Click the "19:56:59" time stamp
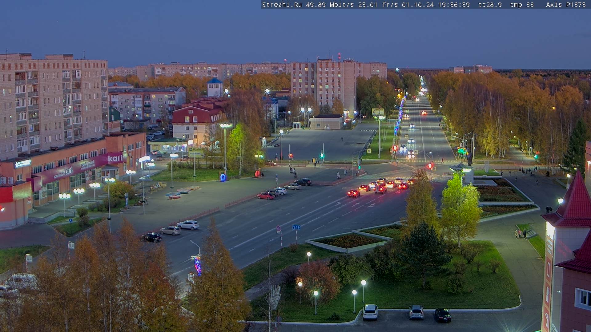Screen dimensions: 591x332 [x=454, y=5]
